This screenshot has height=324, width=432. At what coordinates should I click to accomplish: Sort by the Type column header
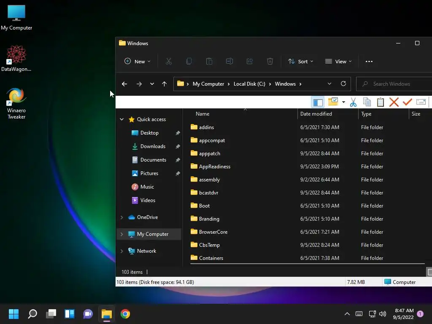pyautogui.click(x=366, y=114)
